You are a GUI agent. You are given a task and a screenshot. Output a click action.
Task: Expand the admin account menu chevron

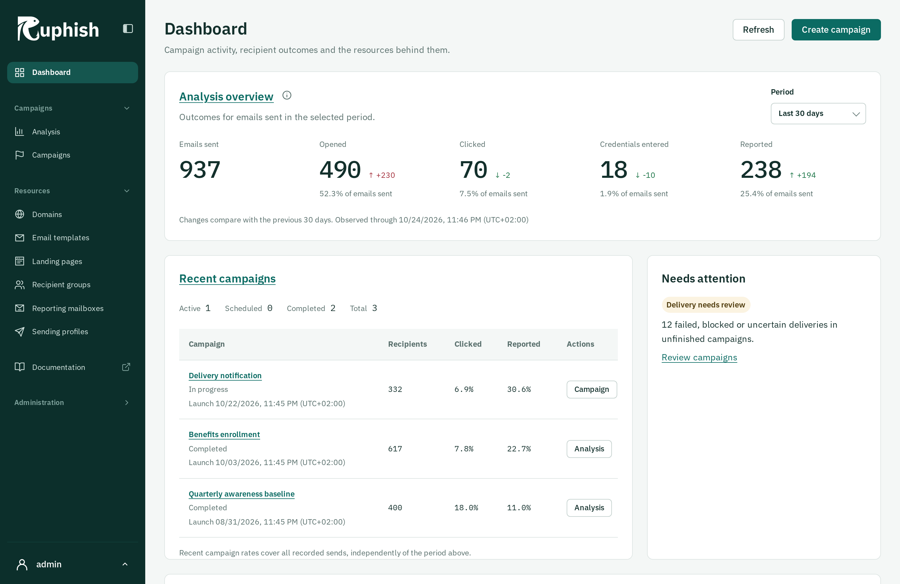[125, 564]
